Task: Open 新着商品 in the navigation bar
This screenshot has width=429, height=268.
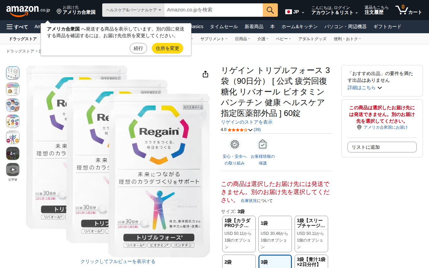Action: 254,27
